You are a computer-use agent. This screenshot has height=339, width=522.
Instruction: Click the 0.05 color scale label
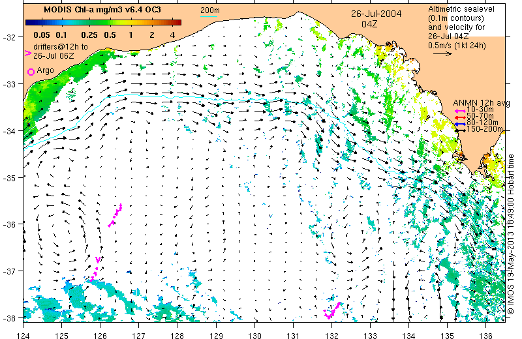tap(42, 35)
